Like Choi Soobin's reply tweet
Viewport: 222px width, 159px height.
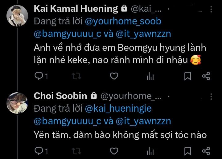tap(114, 151)
